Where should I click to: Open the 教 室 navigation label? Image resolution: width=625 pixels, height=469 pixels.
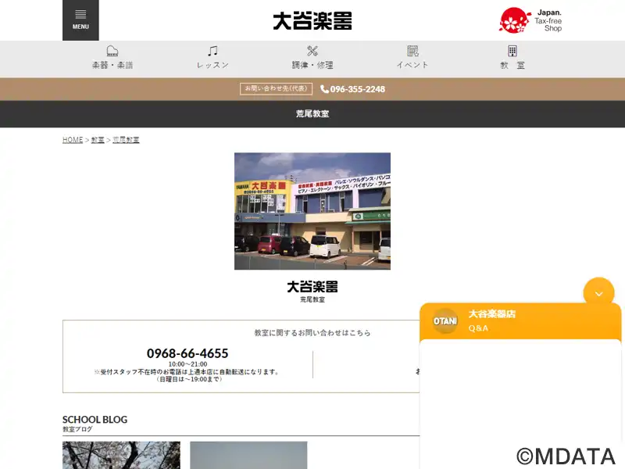(512, 65)
